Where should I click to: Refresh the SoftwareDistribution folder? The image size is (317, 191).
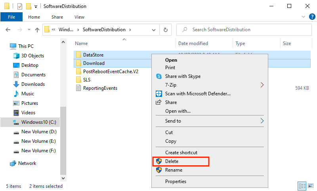click(166, 30)
